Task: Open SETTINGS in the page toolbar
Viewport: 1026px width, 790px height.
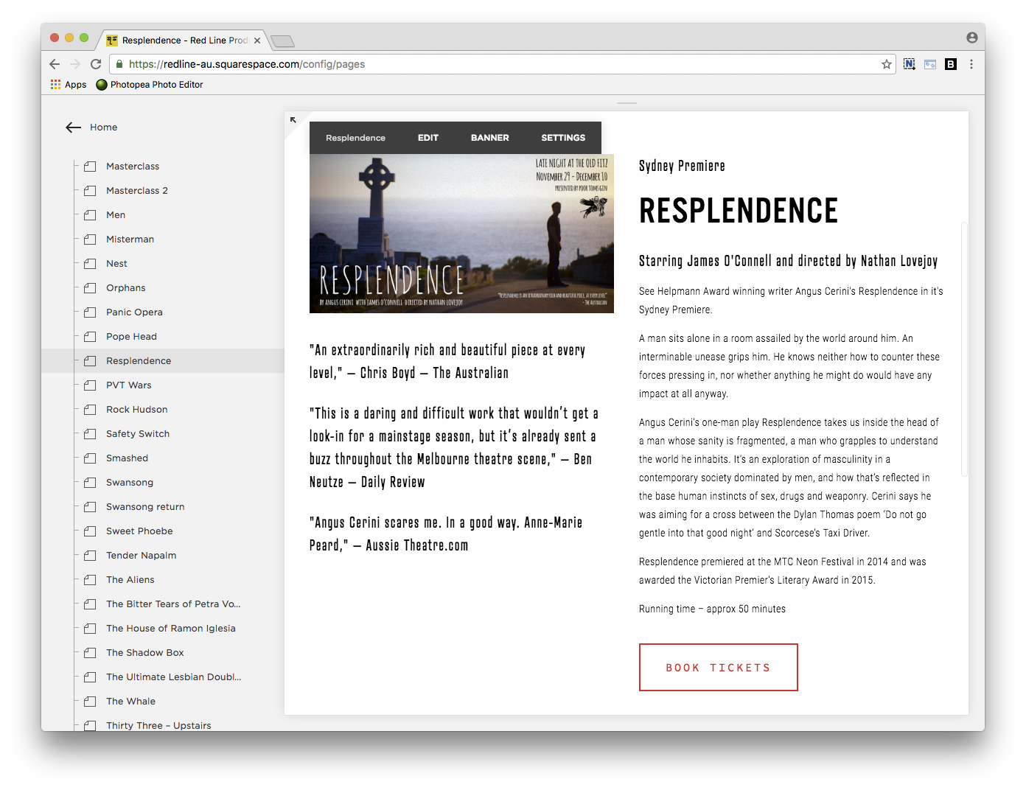Action: tap(563, 138)
